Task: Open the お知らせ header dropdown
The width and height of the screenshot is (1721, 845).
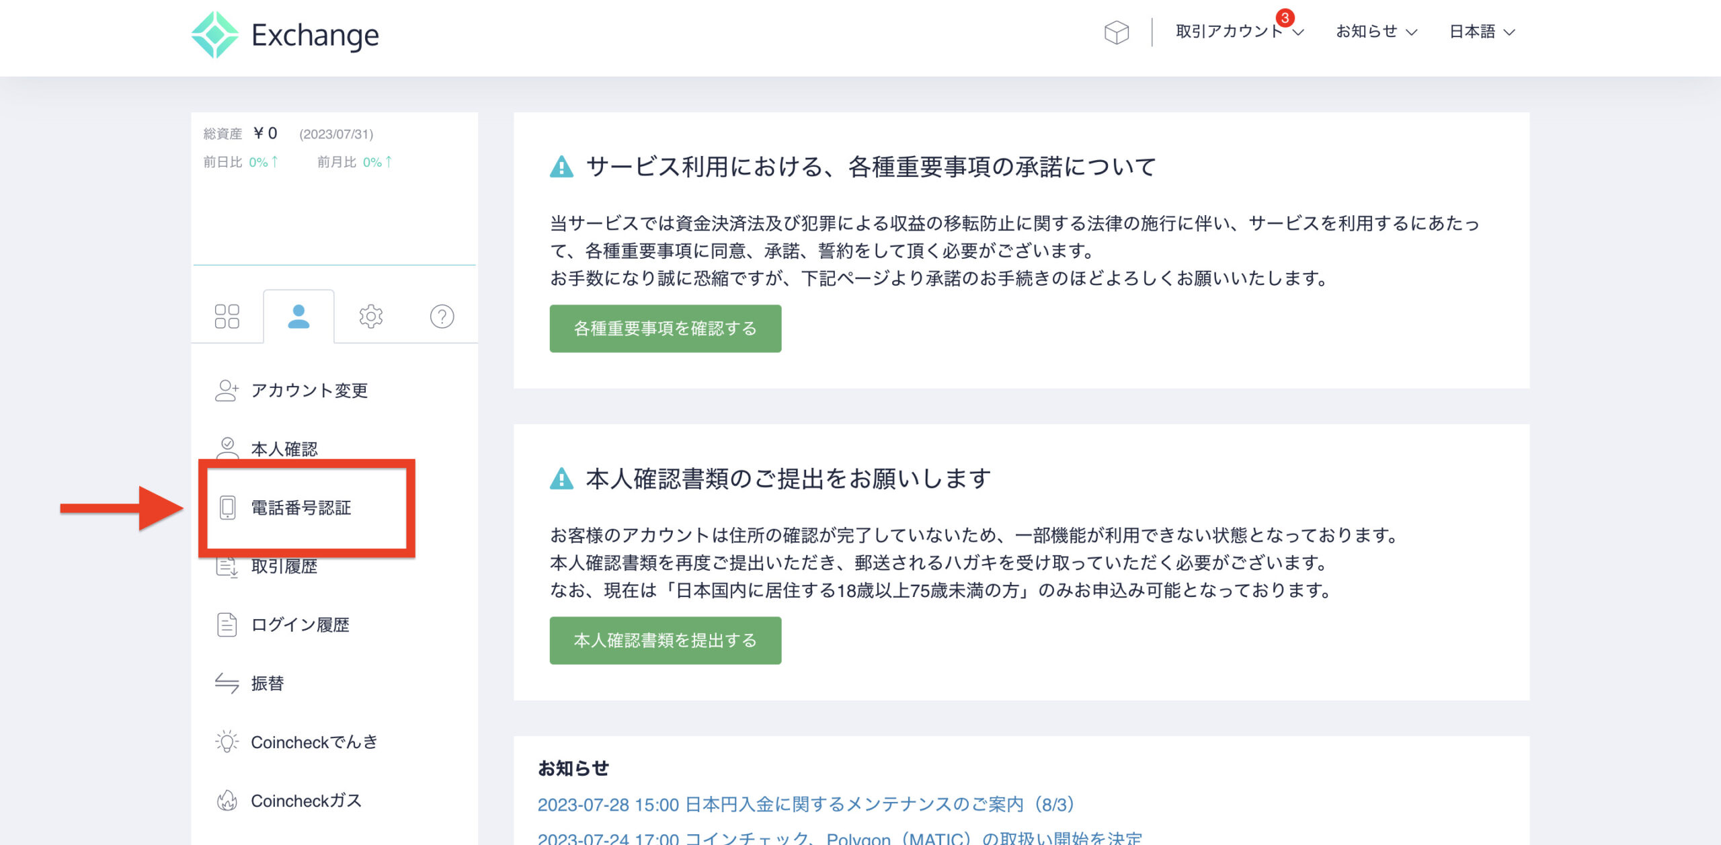Action: coord(1376,32)
